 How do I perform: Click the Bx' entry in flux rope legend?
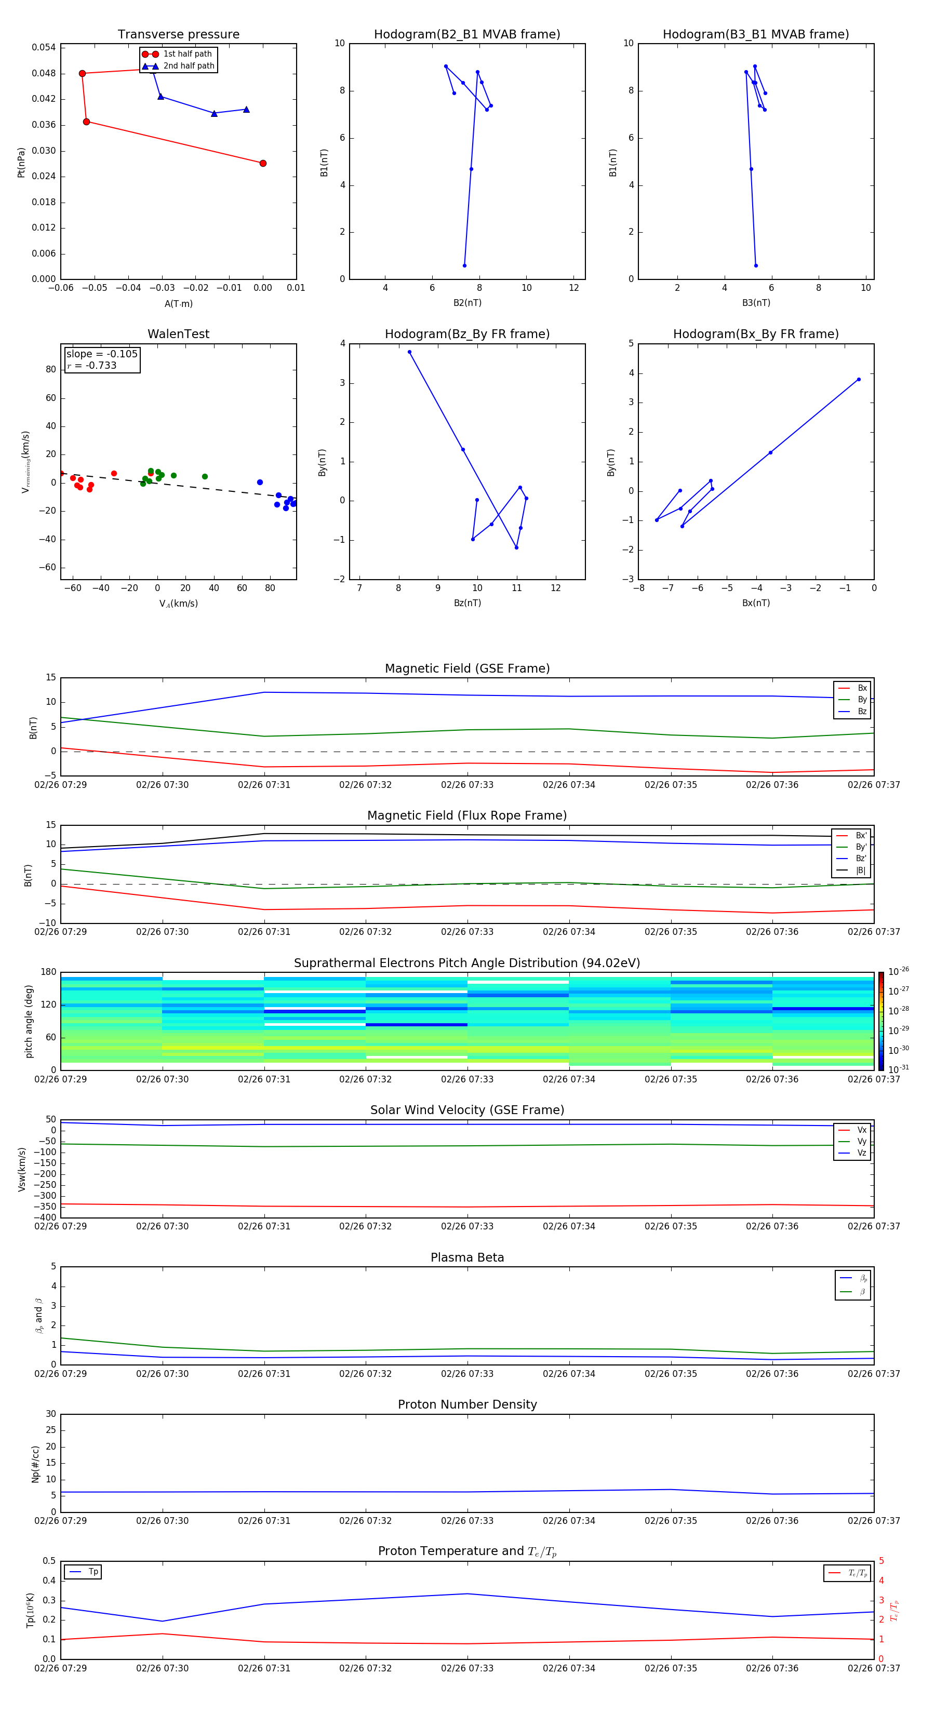[851, 836]
